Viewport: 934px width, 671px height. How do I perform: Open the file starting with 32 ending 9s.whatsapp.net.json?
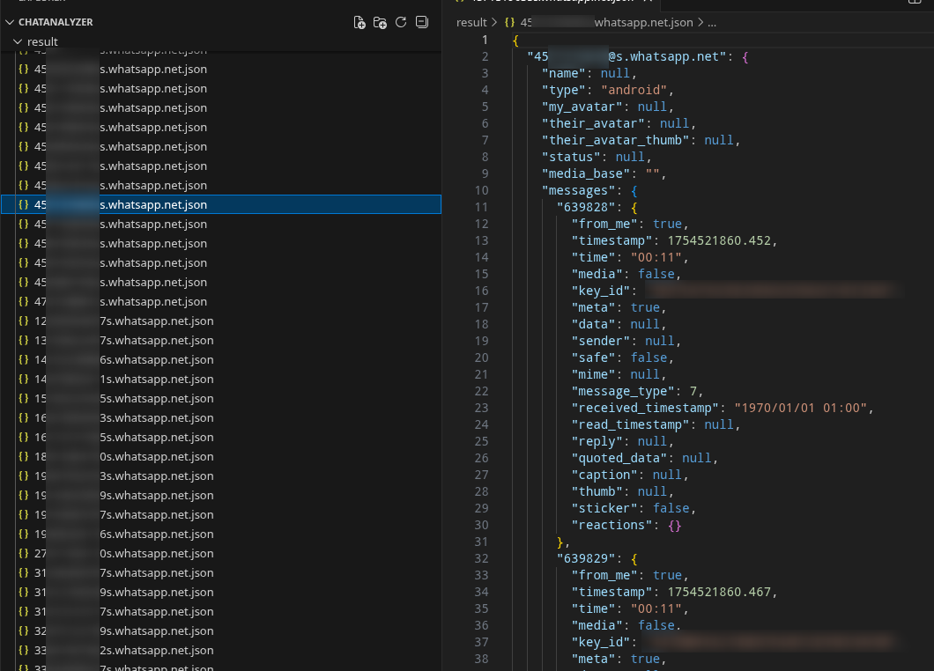(123, 631)
